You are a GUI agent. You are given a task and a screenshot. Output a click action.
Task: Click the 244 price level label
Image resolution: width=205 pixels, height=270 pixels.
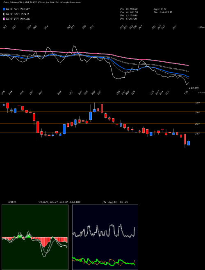197,112
